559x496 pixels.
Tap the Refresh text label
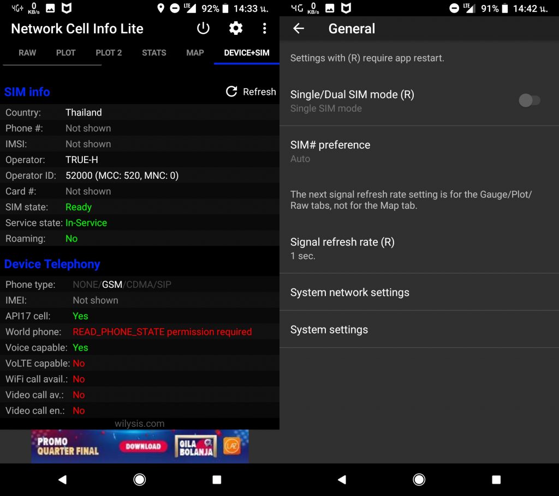259,92
